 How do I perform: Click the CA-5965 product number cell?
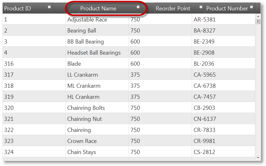(x=204, y=75)
